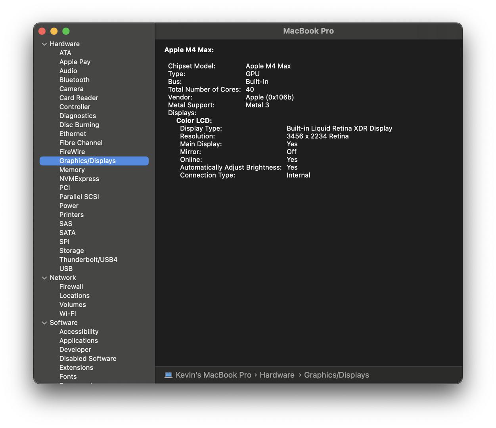Collapse the Software section disclosure arrow
The image size is (496, 428).
44,323
